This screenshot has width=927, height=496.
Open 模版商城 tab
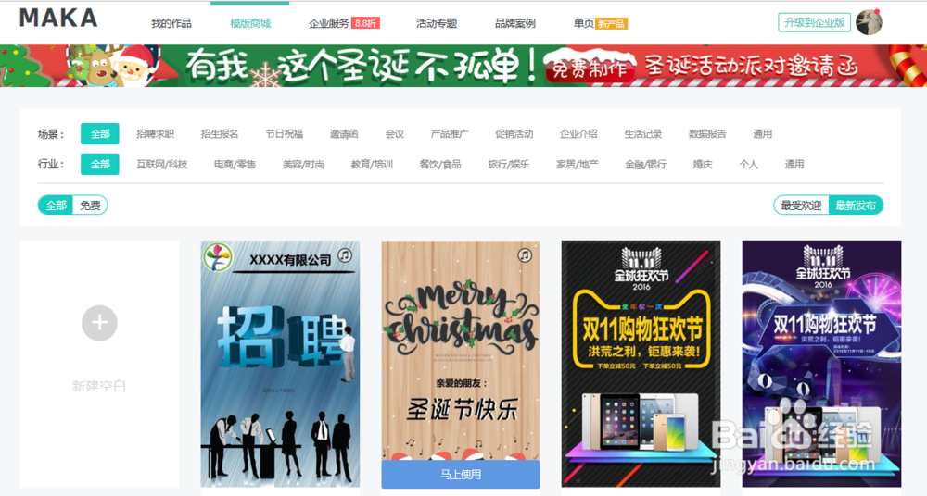click(x=250, y=23)
